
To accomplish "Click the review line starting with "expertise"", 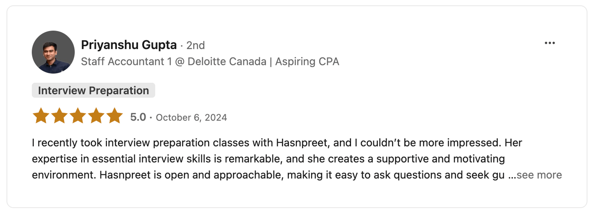I will click(268, 159).
